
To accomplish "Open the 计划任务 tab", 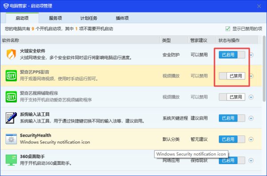I will point(89,18).
